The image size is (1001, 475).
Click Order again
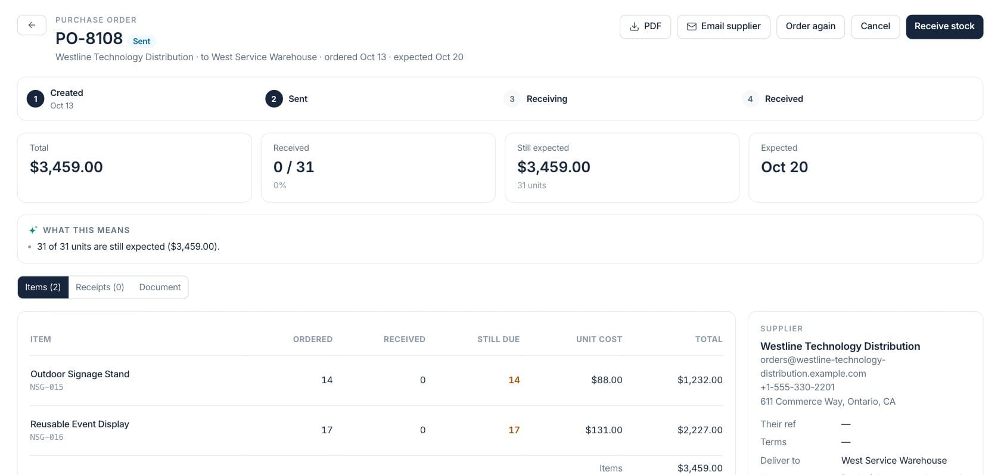click(810, 26)
